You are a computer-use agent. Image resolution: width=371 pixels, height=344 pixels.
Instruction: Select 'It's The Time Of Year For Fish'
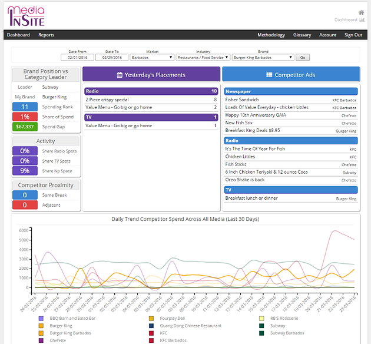[291, 149]
